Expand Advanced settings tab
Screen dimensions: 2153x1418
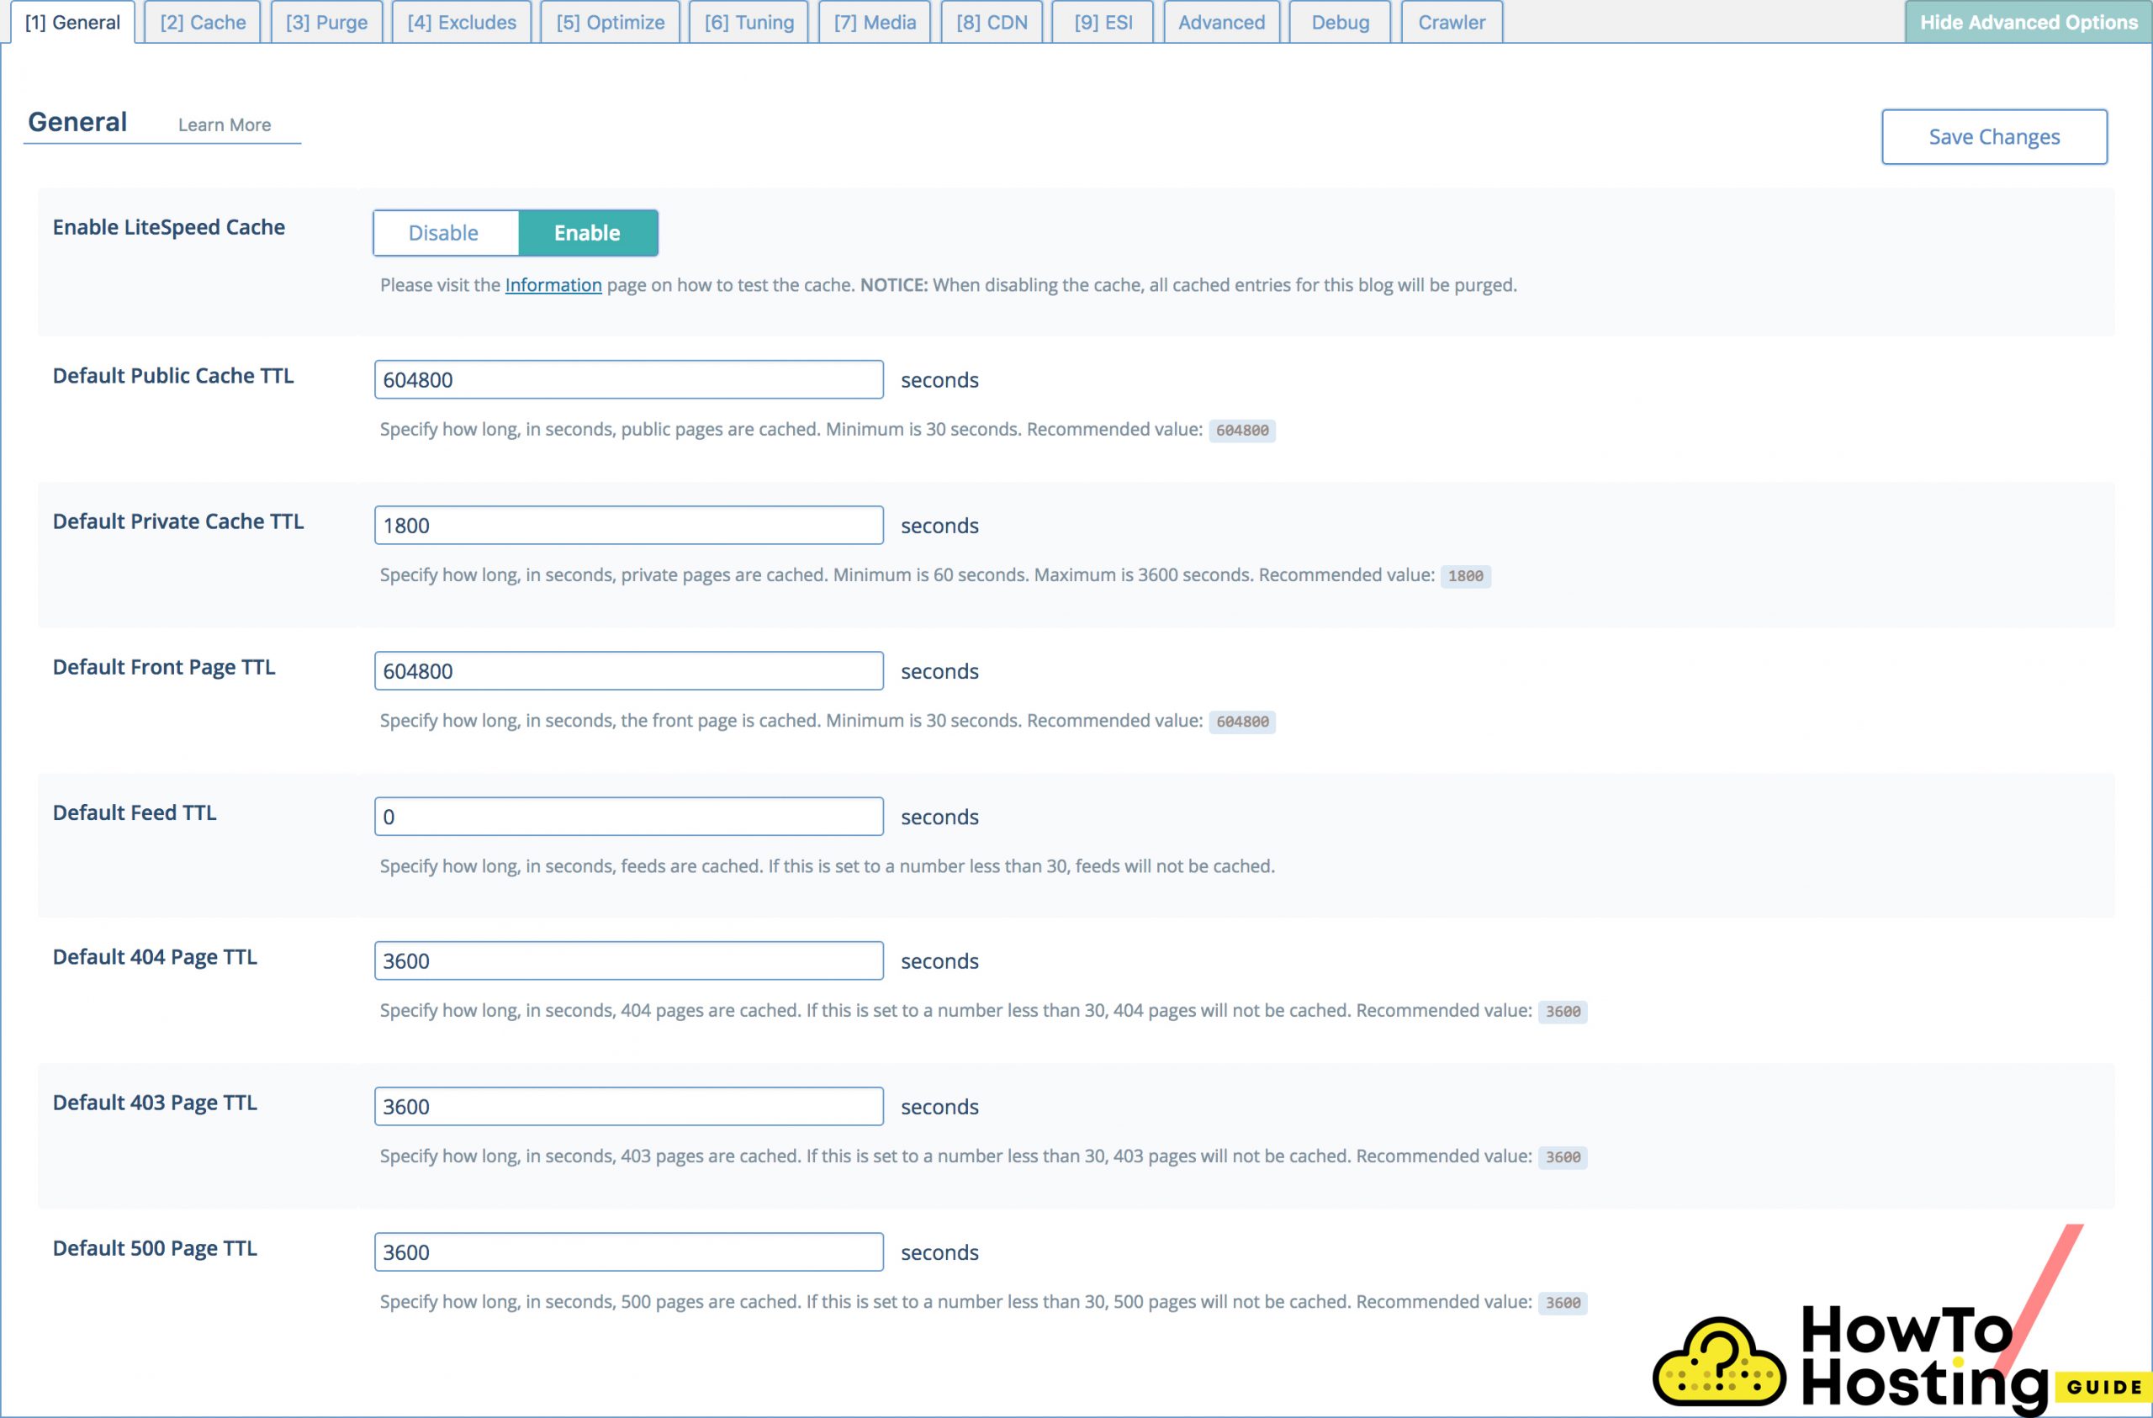[1218, 22]
